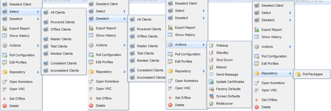The height and width of the screenshot is (111, 331).
Task: Click Deselect Client icon in the third menu
Action: point(170,3)
